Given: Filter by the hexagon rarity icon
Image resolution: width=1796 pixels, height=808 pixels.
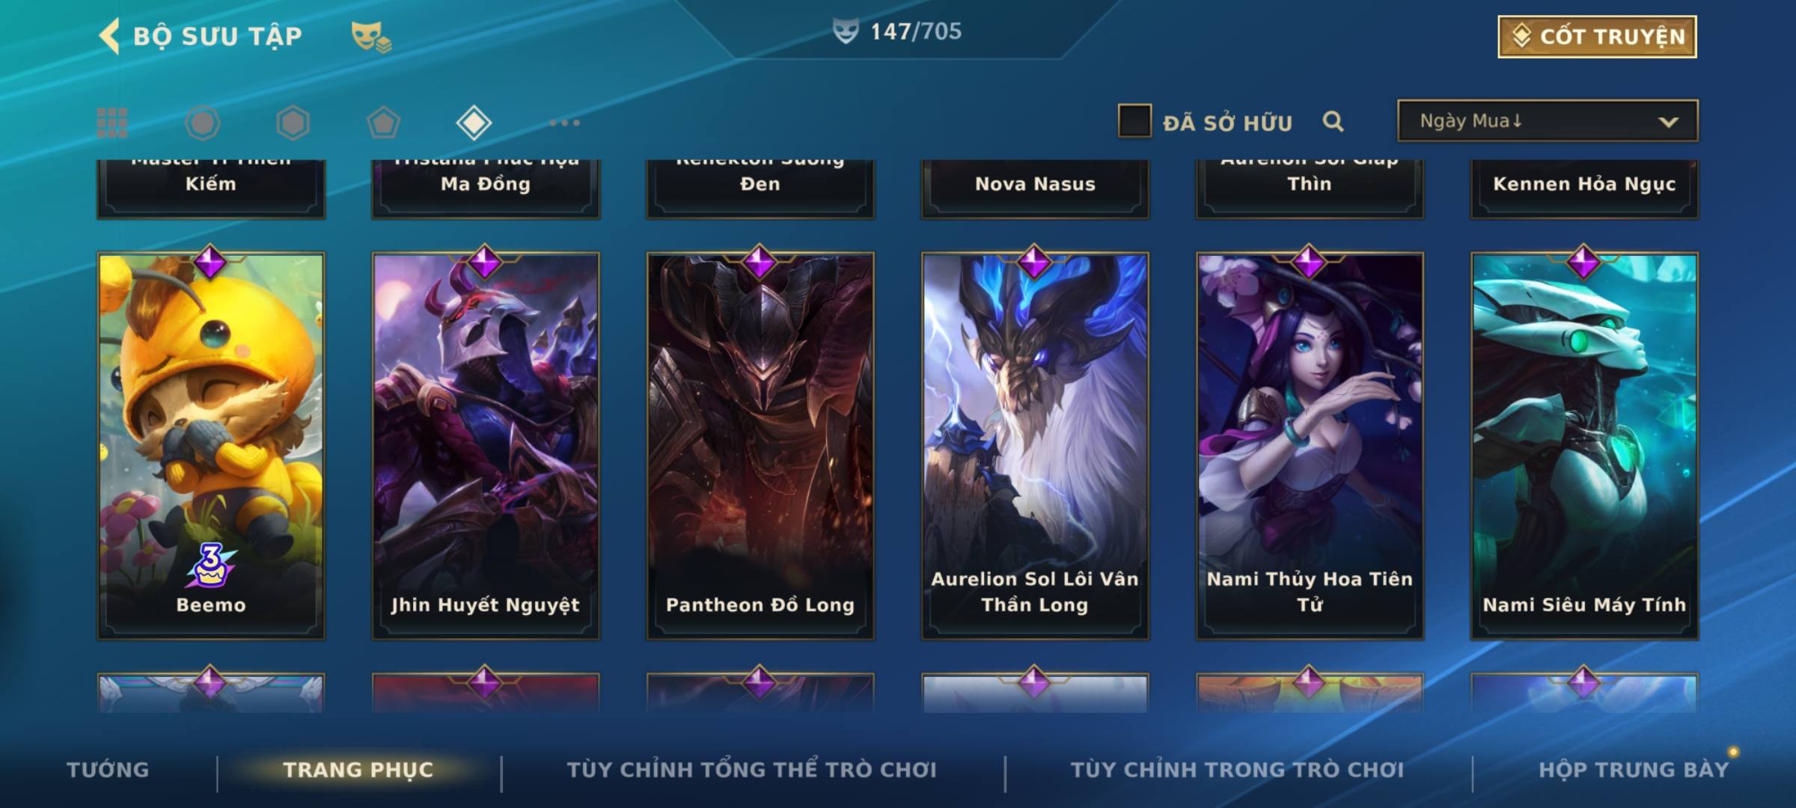Looking at the screenshot, I should (x=293, y=123).
